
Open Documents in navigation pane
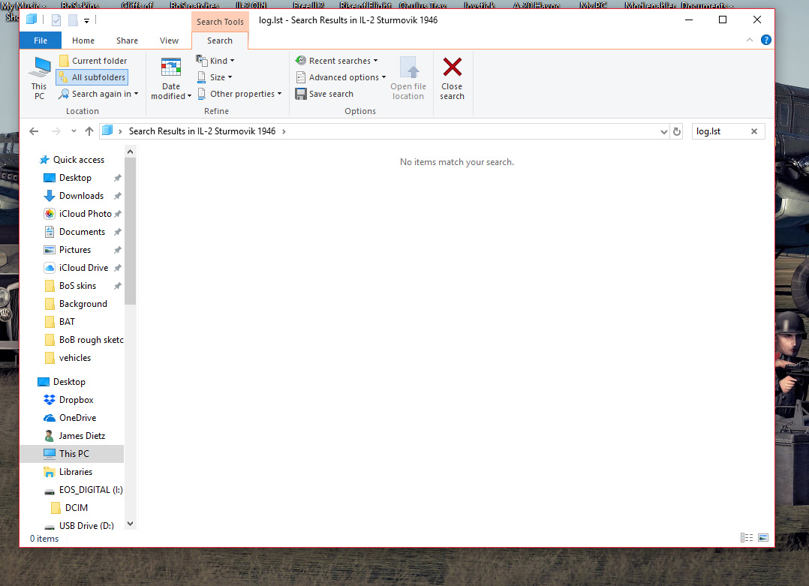click(x=82, y=232)
